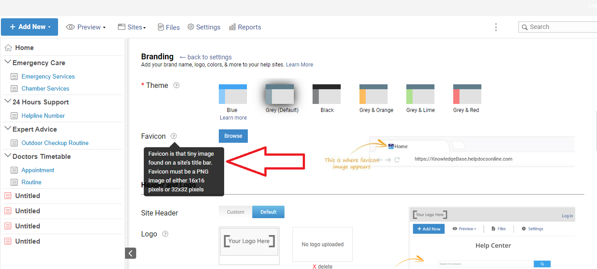Viewport: 597px width, 269px height.
Task: Open the three-dot more options menu
Action: tap(496, 27)
